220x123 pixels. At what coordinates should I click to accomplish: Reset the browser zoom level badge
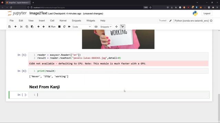[146, 8]
